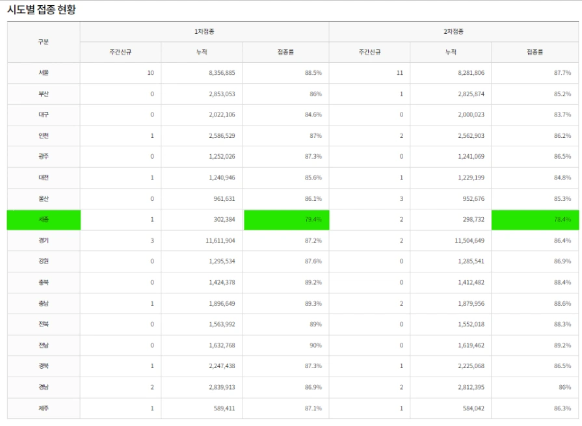Click the 경남 row label
This screenshot has width=582, height=426.
[44, 388]
